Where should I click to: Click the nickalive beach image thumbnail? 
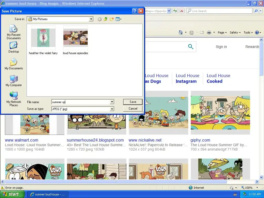pyautogui.click(x=158, y=113)
